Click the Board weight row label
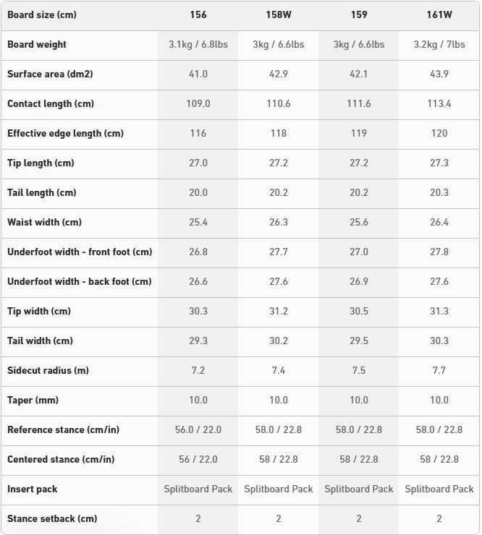Image resolution: width=482 pixels, height=535 pixels. [37, 44]
